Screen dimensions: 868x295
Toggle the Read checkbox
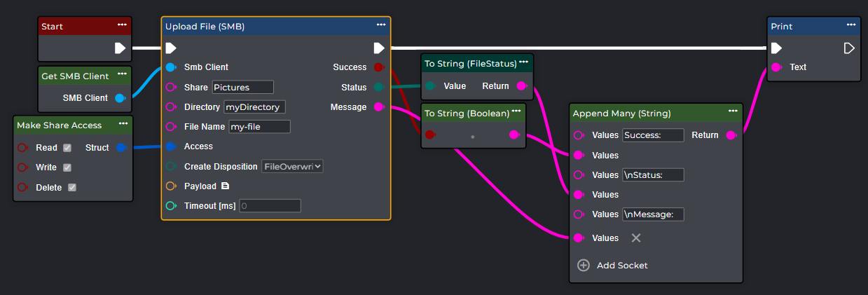pos(67,148)
